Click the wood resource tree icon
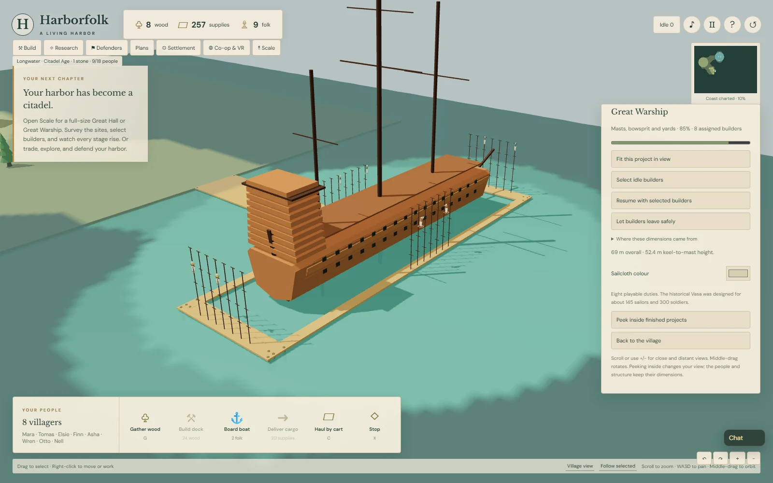 click(x=139, y=25)
